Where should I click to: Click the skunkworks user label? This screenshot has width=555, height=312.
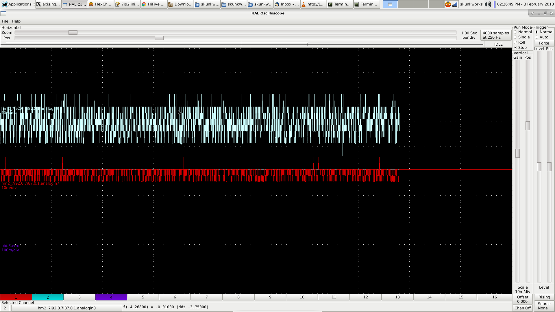471,4
